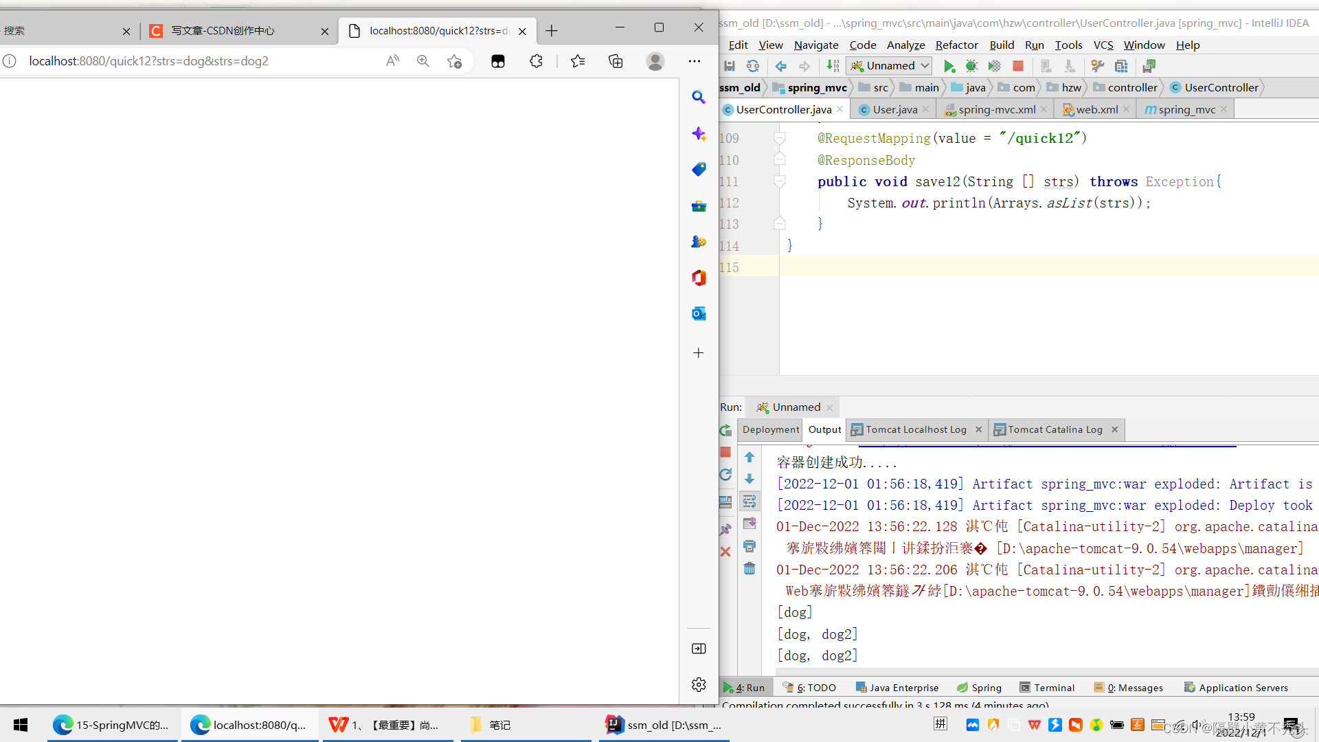Start debugging with the bug icon

click(971, 66)
